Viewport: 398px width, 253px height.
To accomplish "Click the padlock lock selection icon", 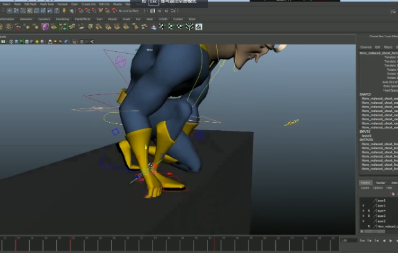I will pyautogui.click(x=64, y=11).
